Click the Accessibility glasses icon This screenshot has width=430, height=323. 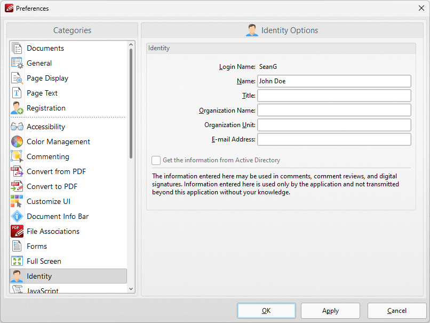coord(17,127)
